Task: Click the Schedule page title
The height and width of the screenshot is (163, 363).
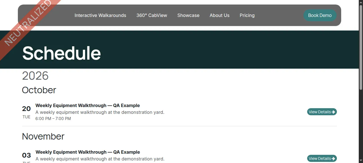Action: tap(62, 53)
